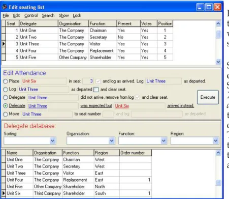Click the 'in seat' number field
Screen dimensions: 229x199
pyautogui.click(x=88, y=81)
